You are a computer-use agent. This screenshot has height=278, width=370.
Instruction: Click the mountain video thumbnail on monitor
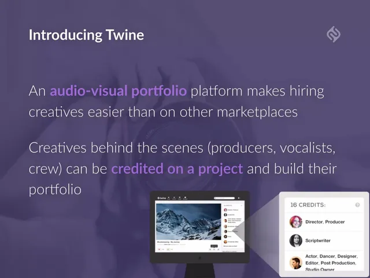(188, 222)
